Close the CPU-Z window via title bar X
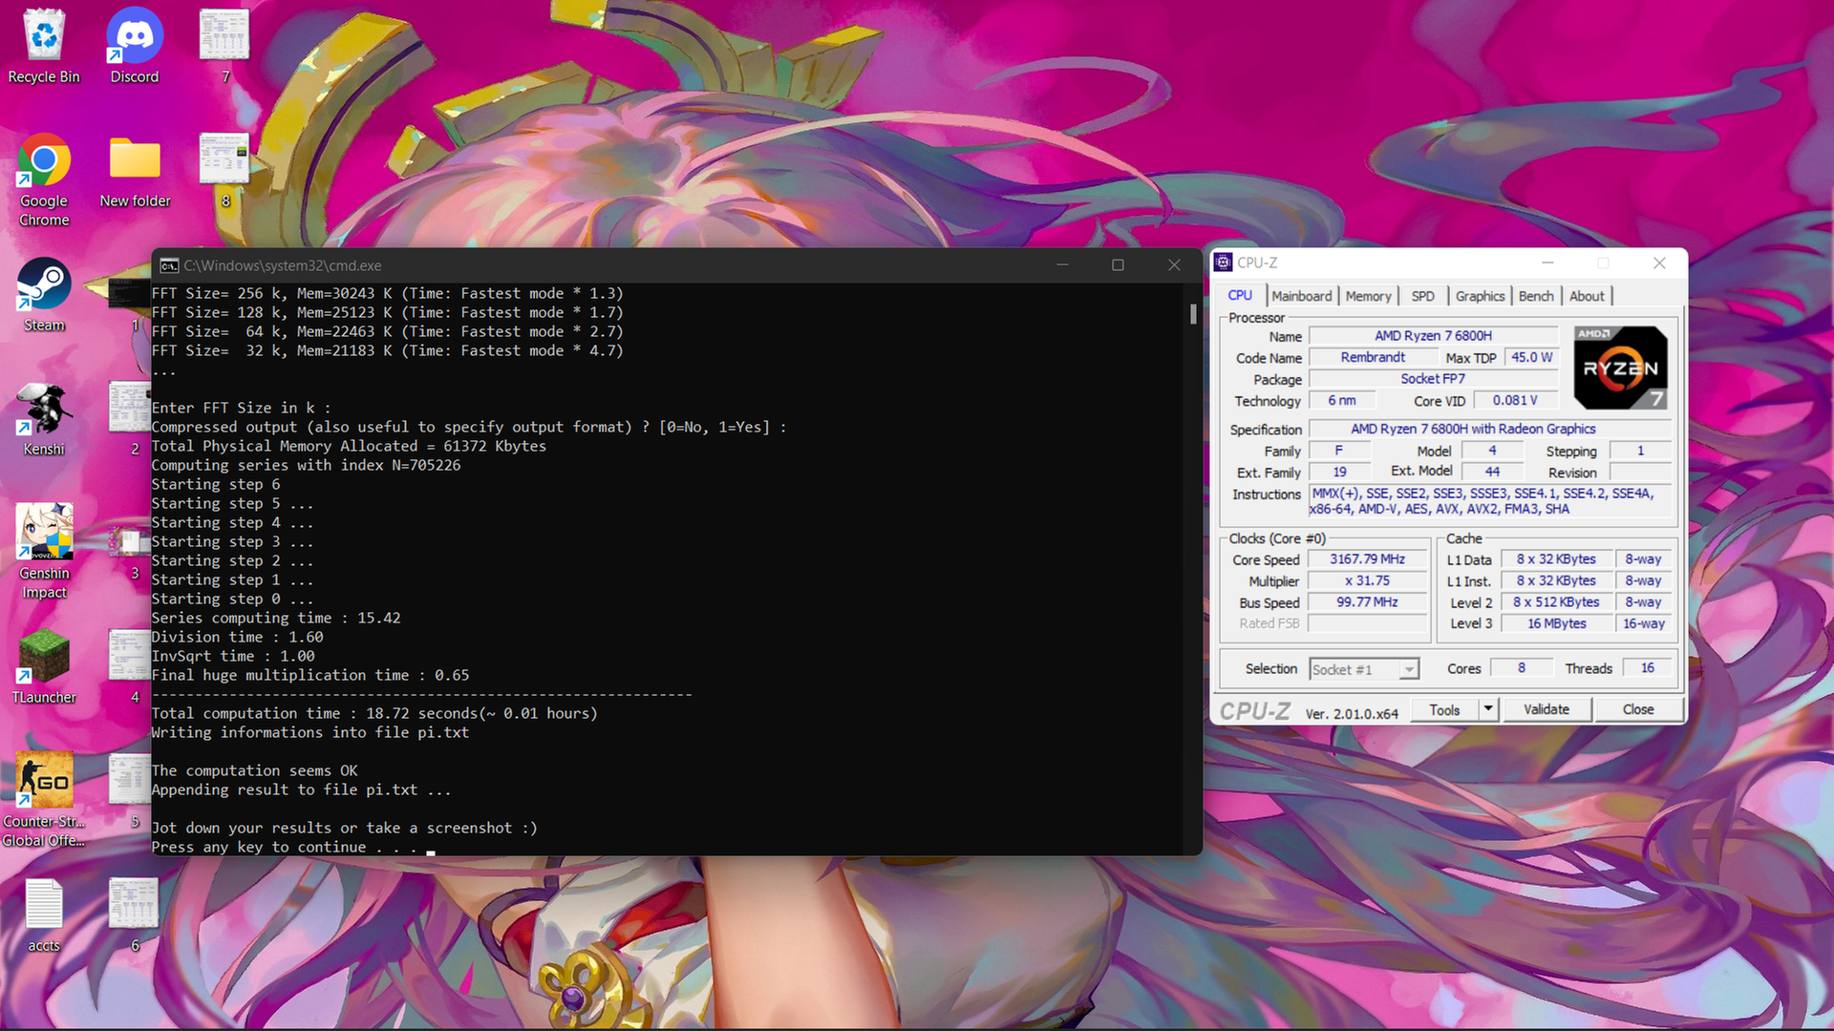Screen dimensions: 1834x1031 click(1659, 263)
